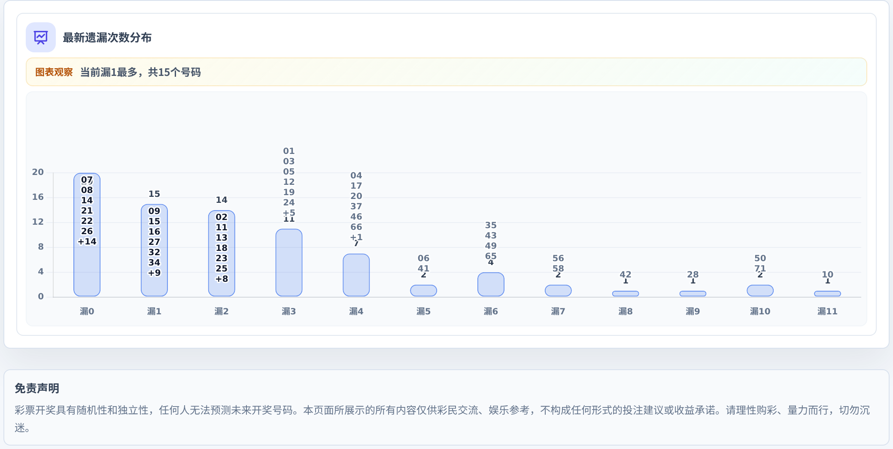Click number 10 above the 漏11 bar
The height and width of the screenshot is (449, 893).
point(827,274)
